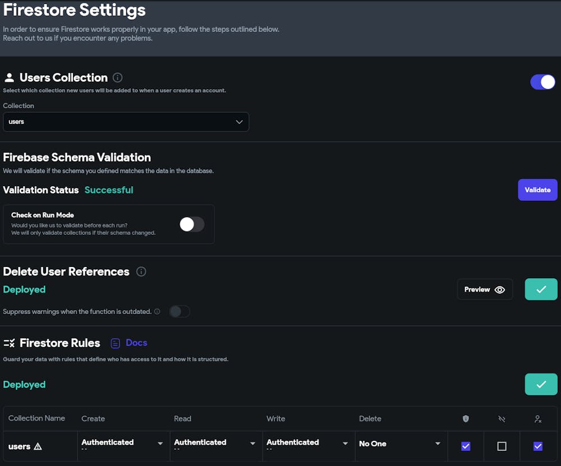The width and height of the screenshot is (561, 466).
Task: Click the Deployed status under Delete User References
Action: [24, 289]
